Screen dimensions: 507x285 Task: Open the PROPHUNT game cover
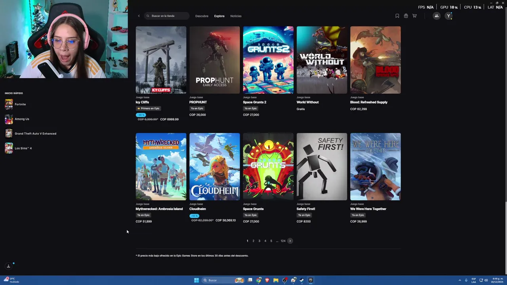pyautogui.click(x=214, y=60)
